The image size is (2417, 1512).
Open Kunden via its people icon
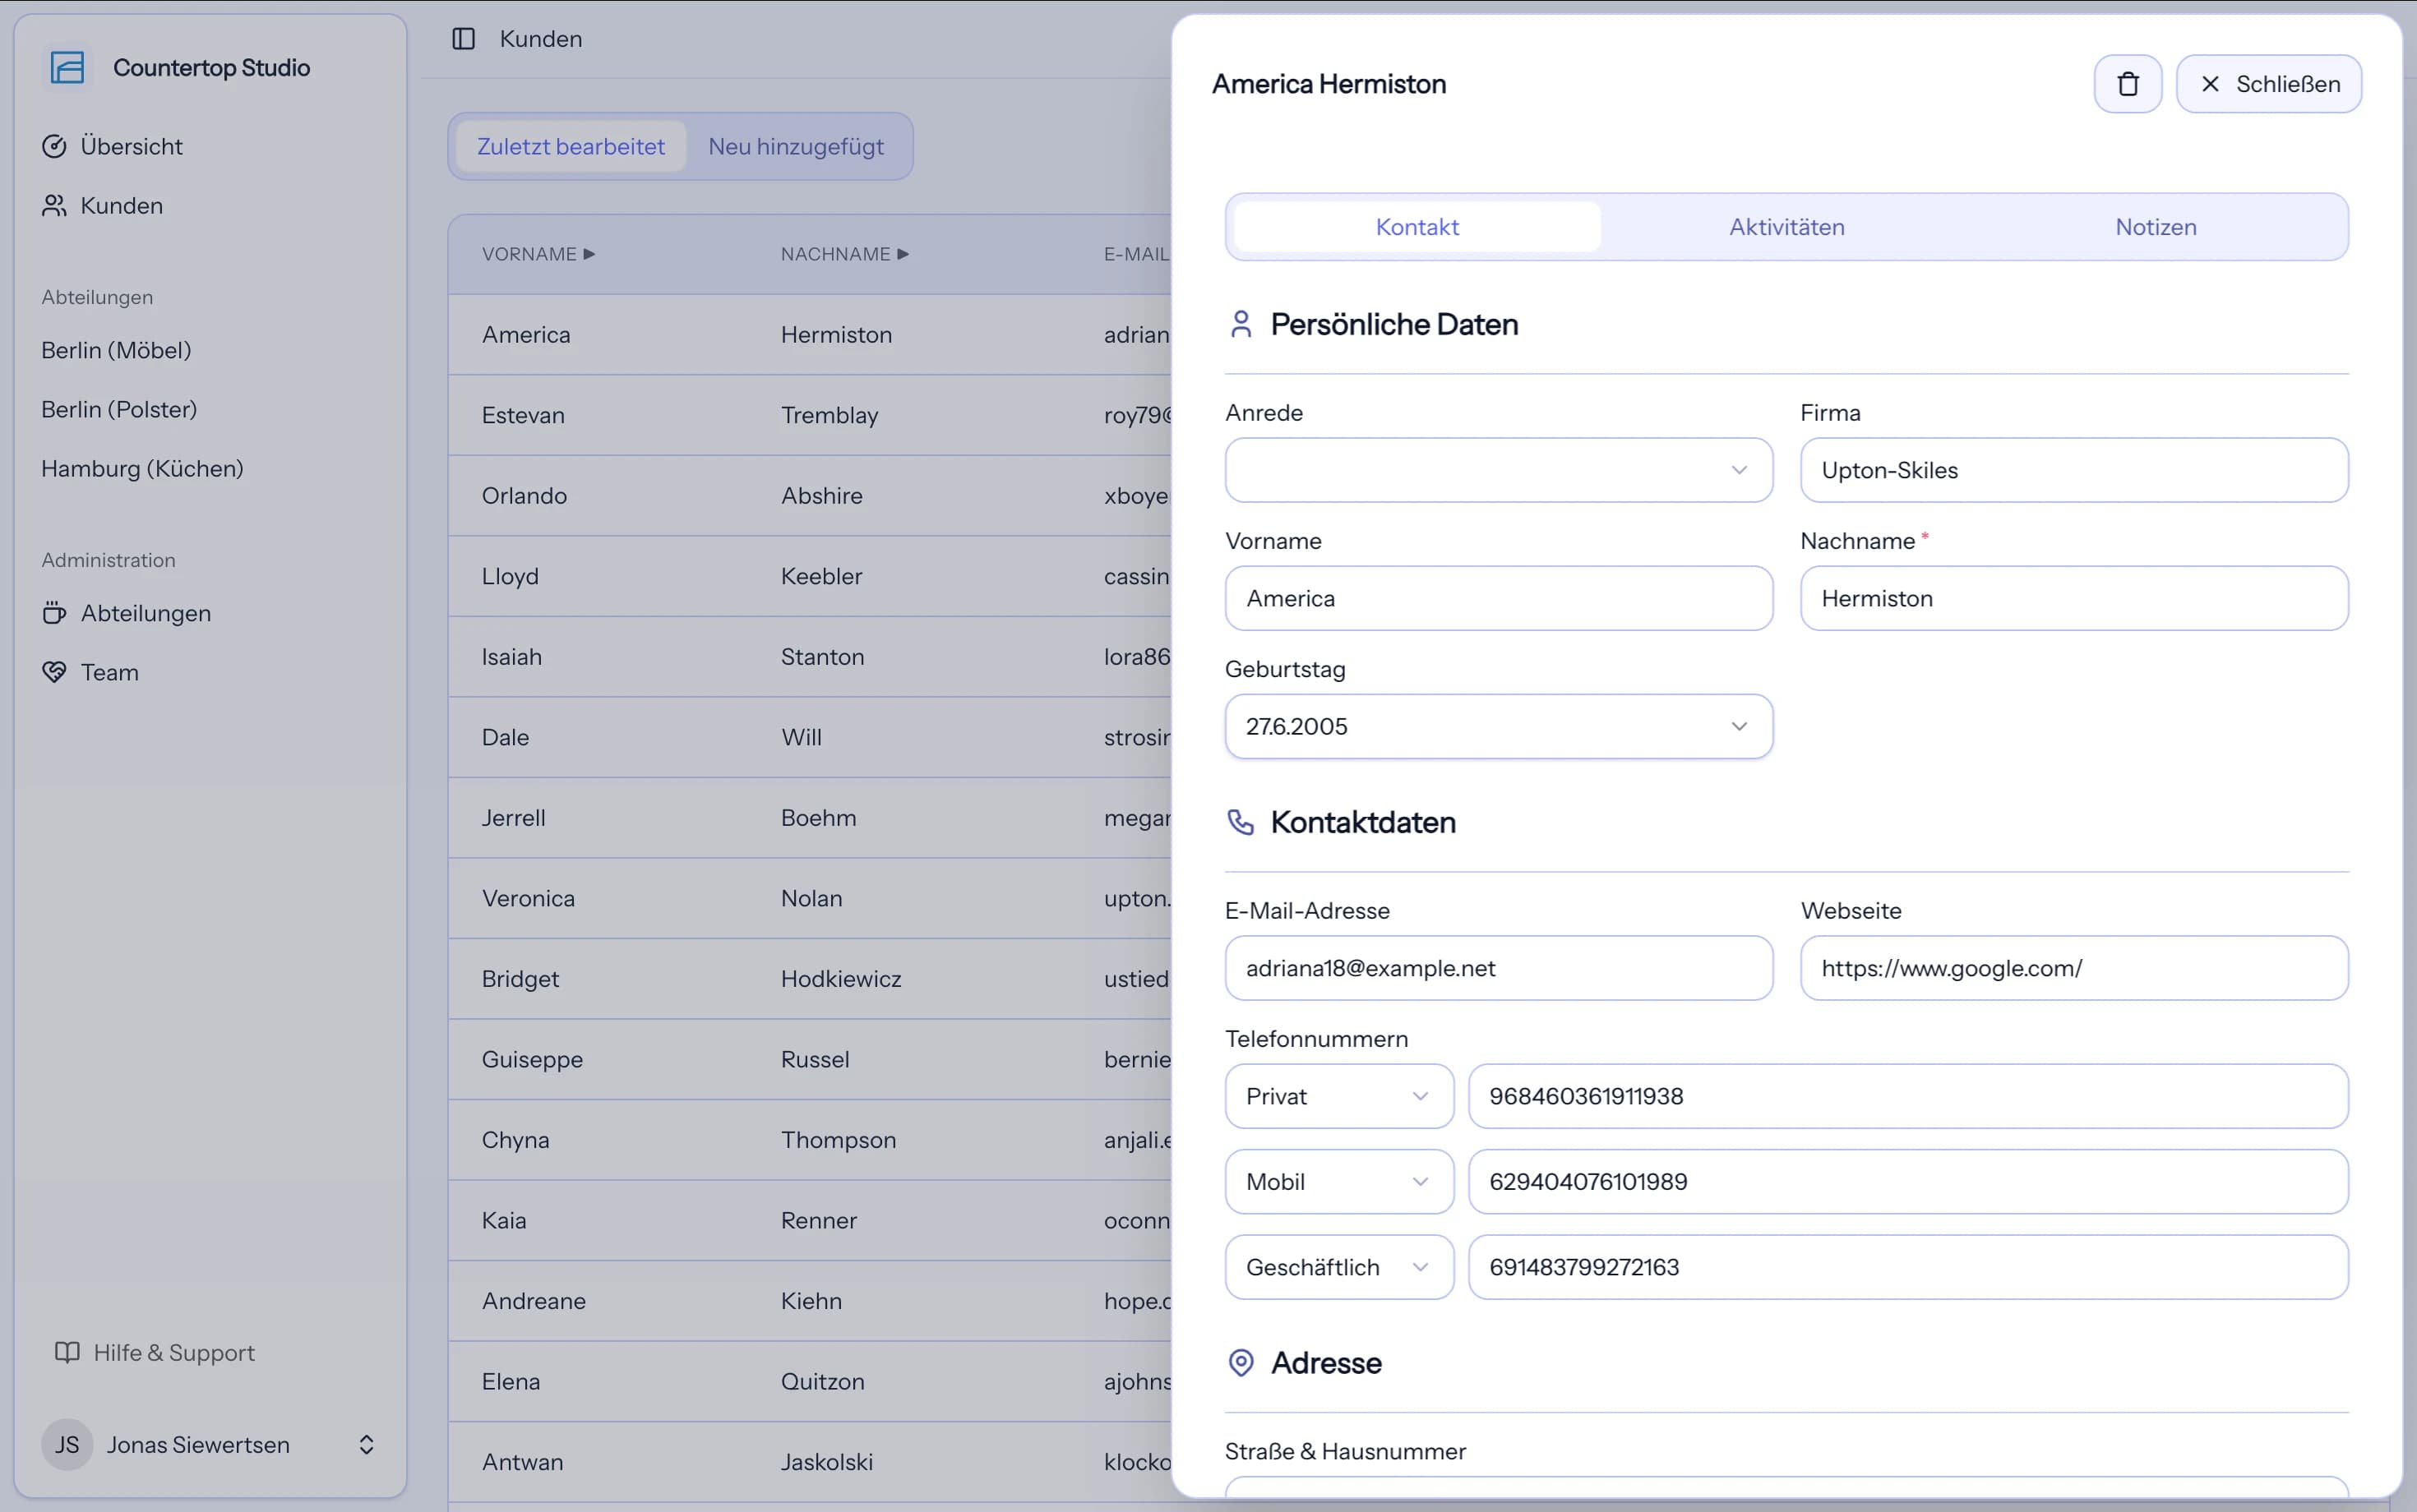[x=54, y=205]
